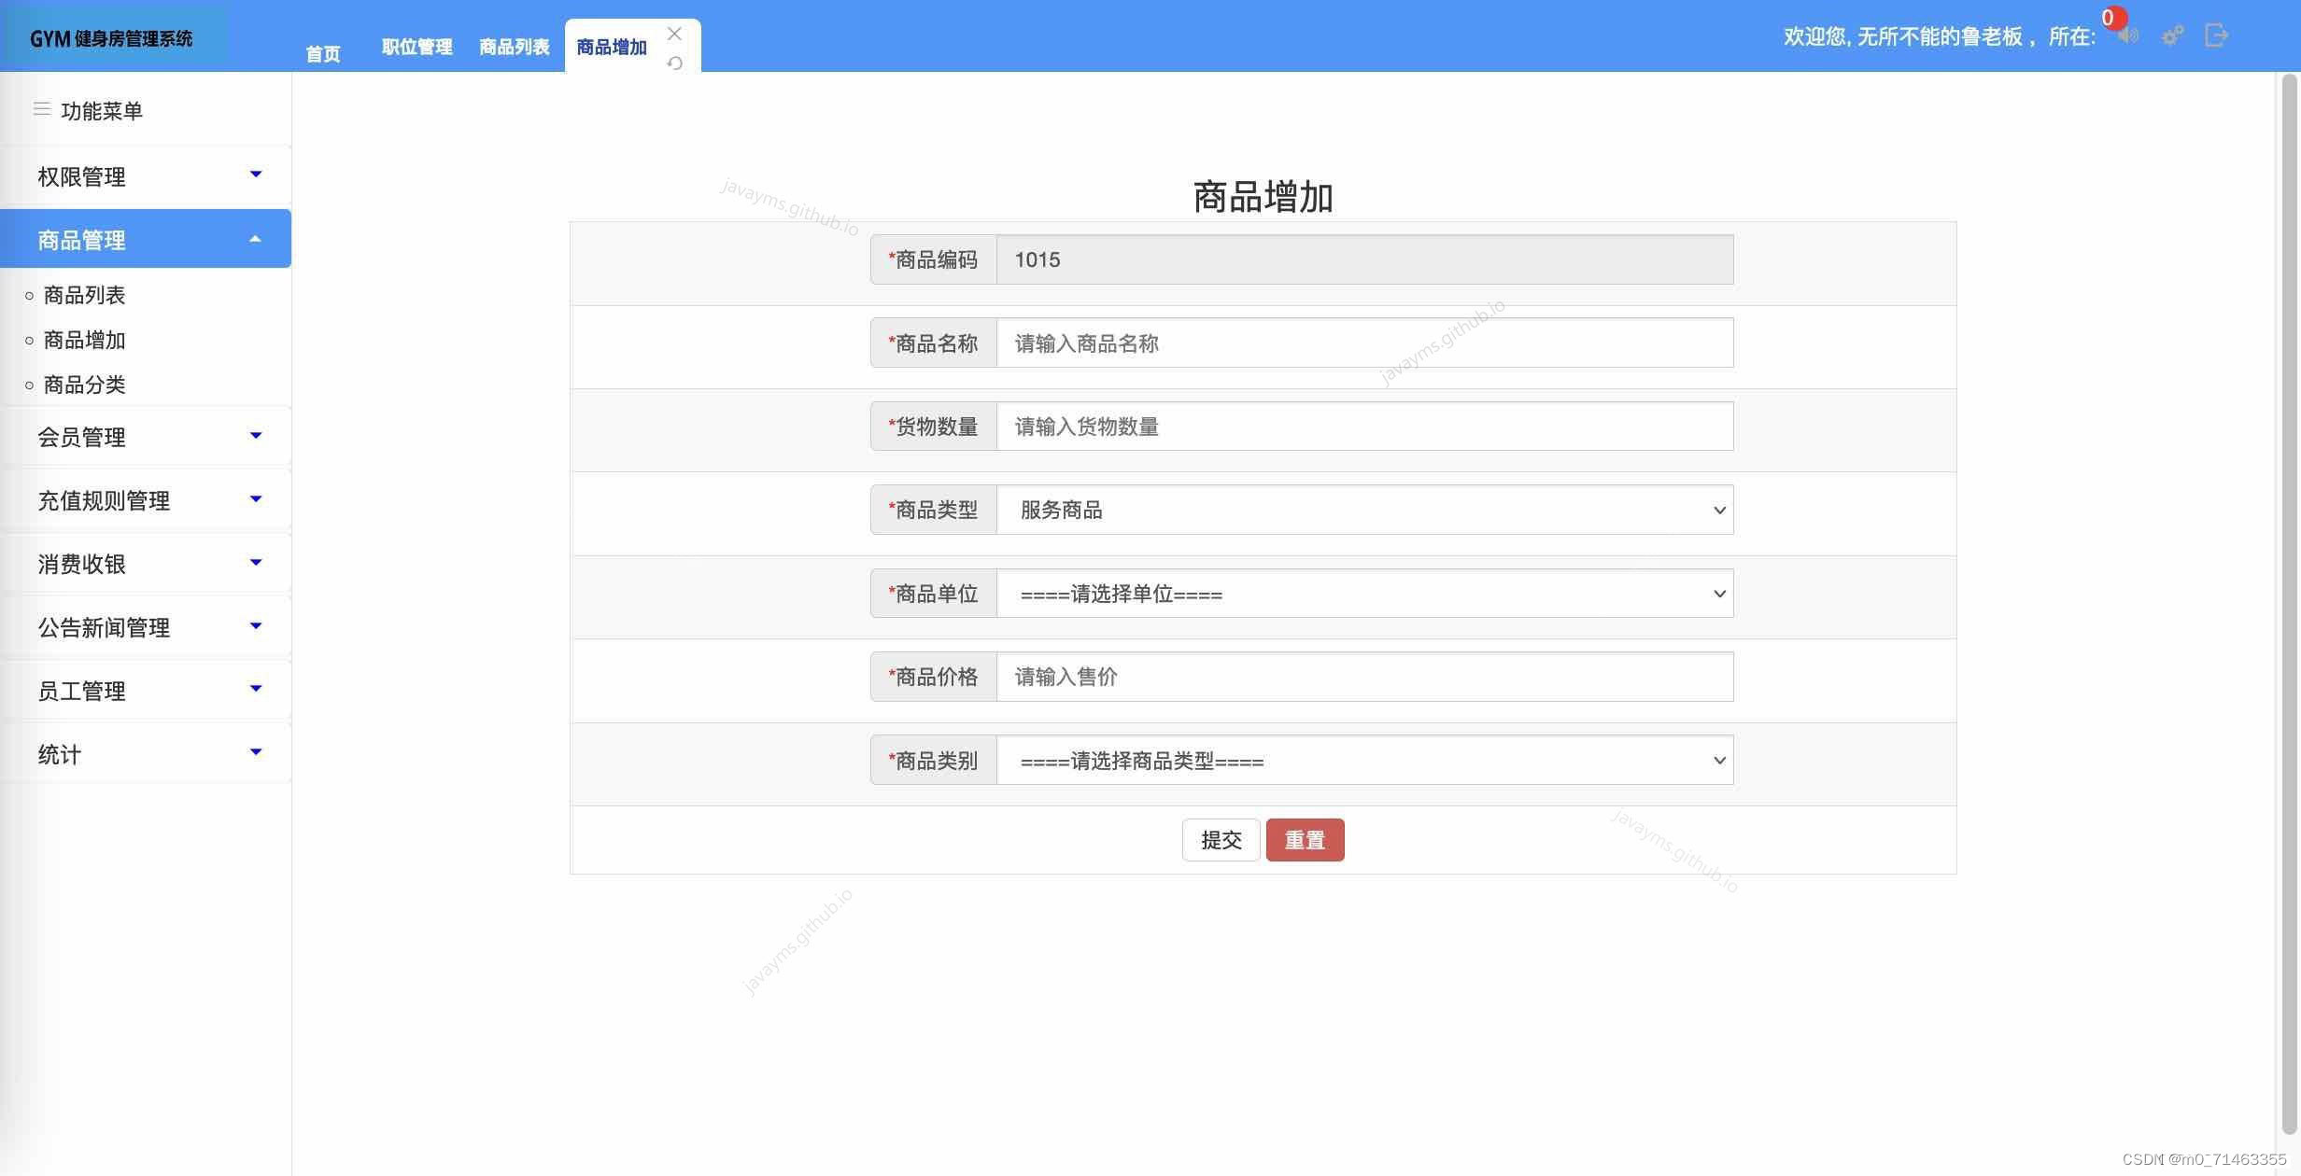Click the 功能菜单 hamburger icon
2301x1176 pixels.
(41, 110)
